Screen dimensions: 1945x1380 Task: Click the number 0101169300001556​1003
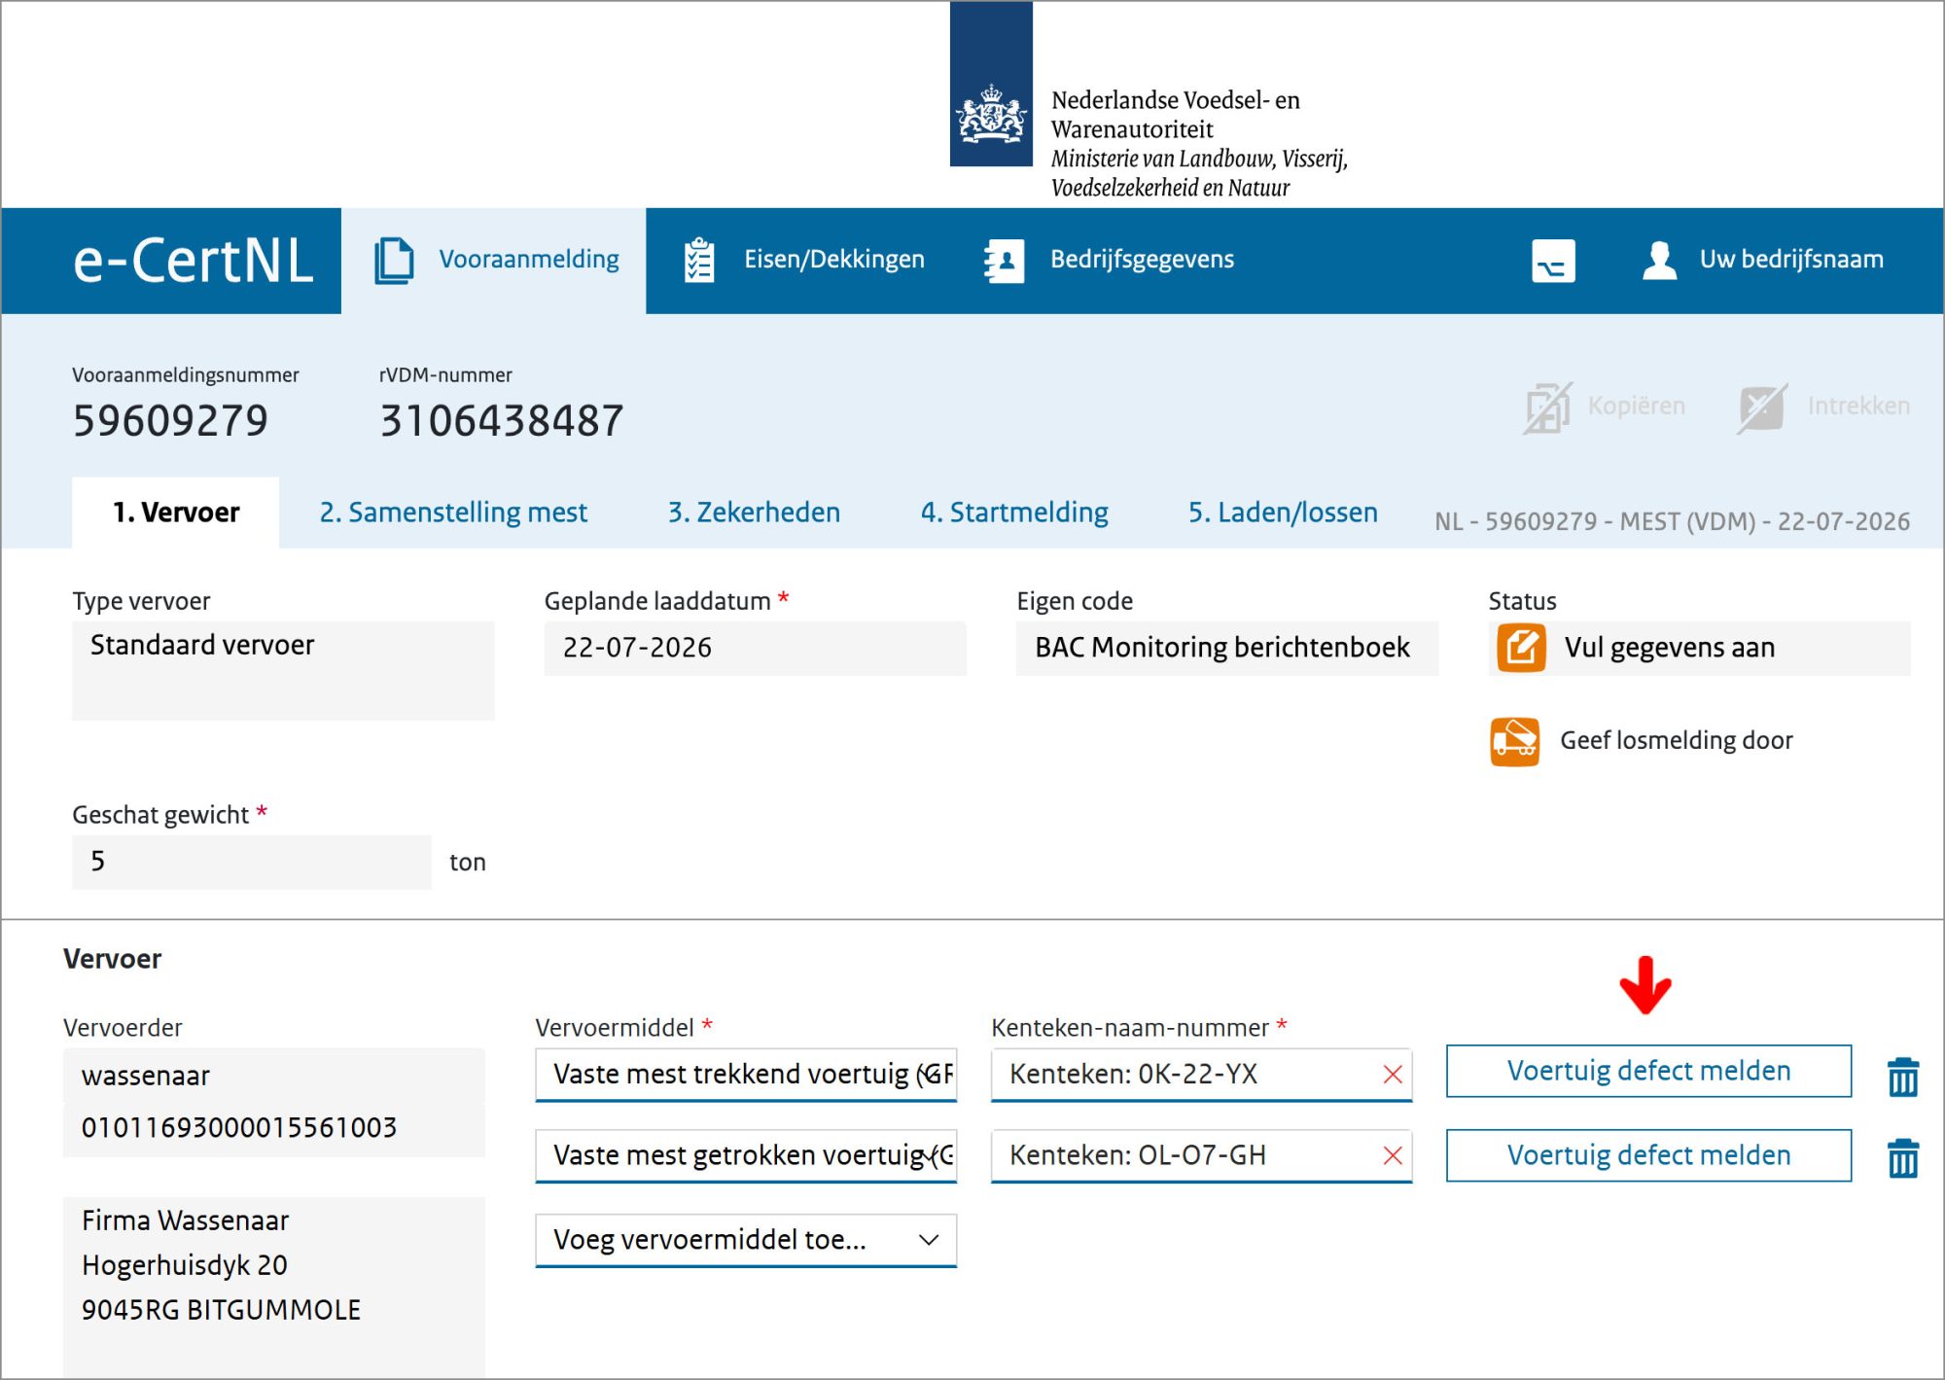[x=239, y=1127]
